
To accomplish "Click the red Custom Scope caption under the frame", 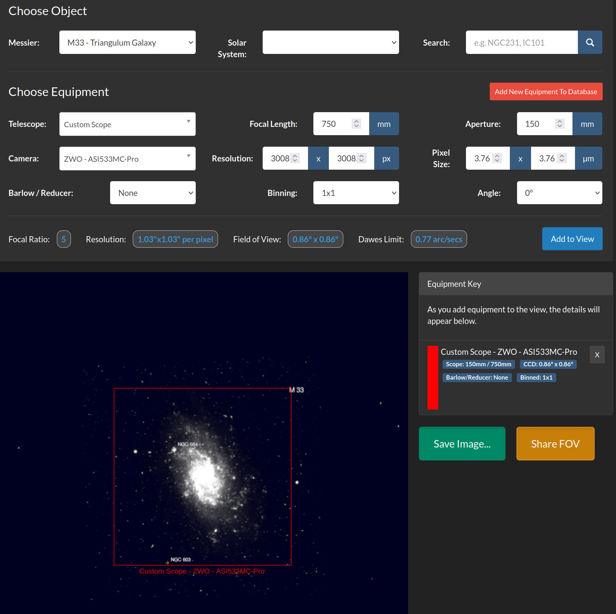I will (x=202, y=571).
